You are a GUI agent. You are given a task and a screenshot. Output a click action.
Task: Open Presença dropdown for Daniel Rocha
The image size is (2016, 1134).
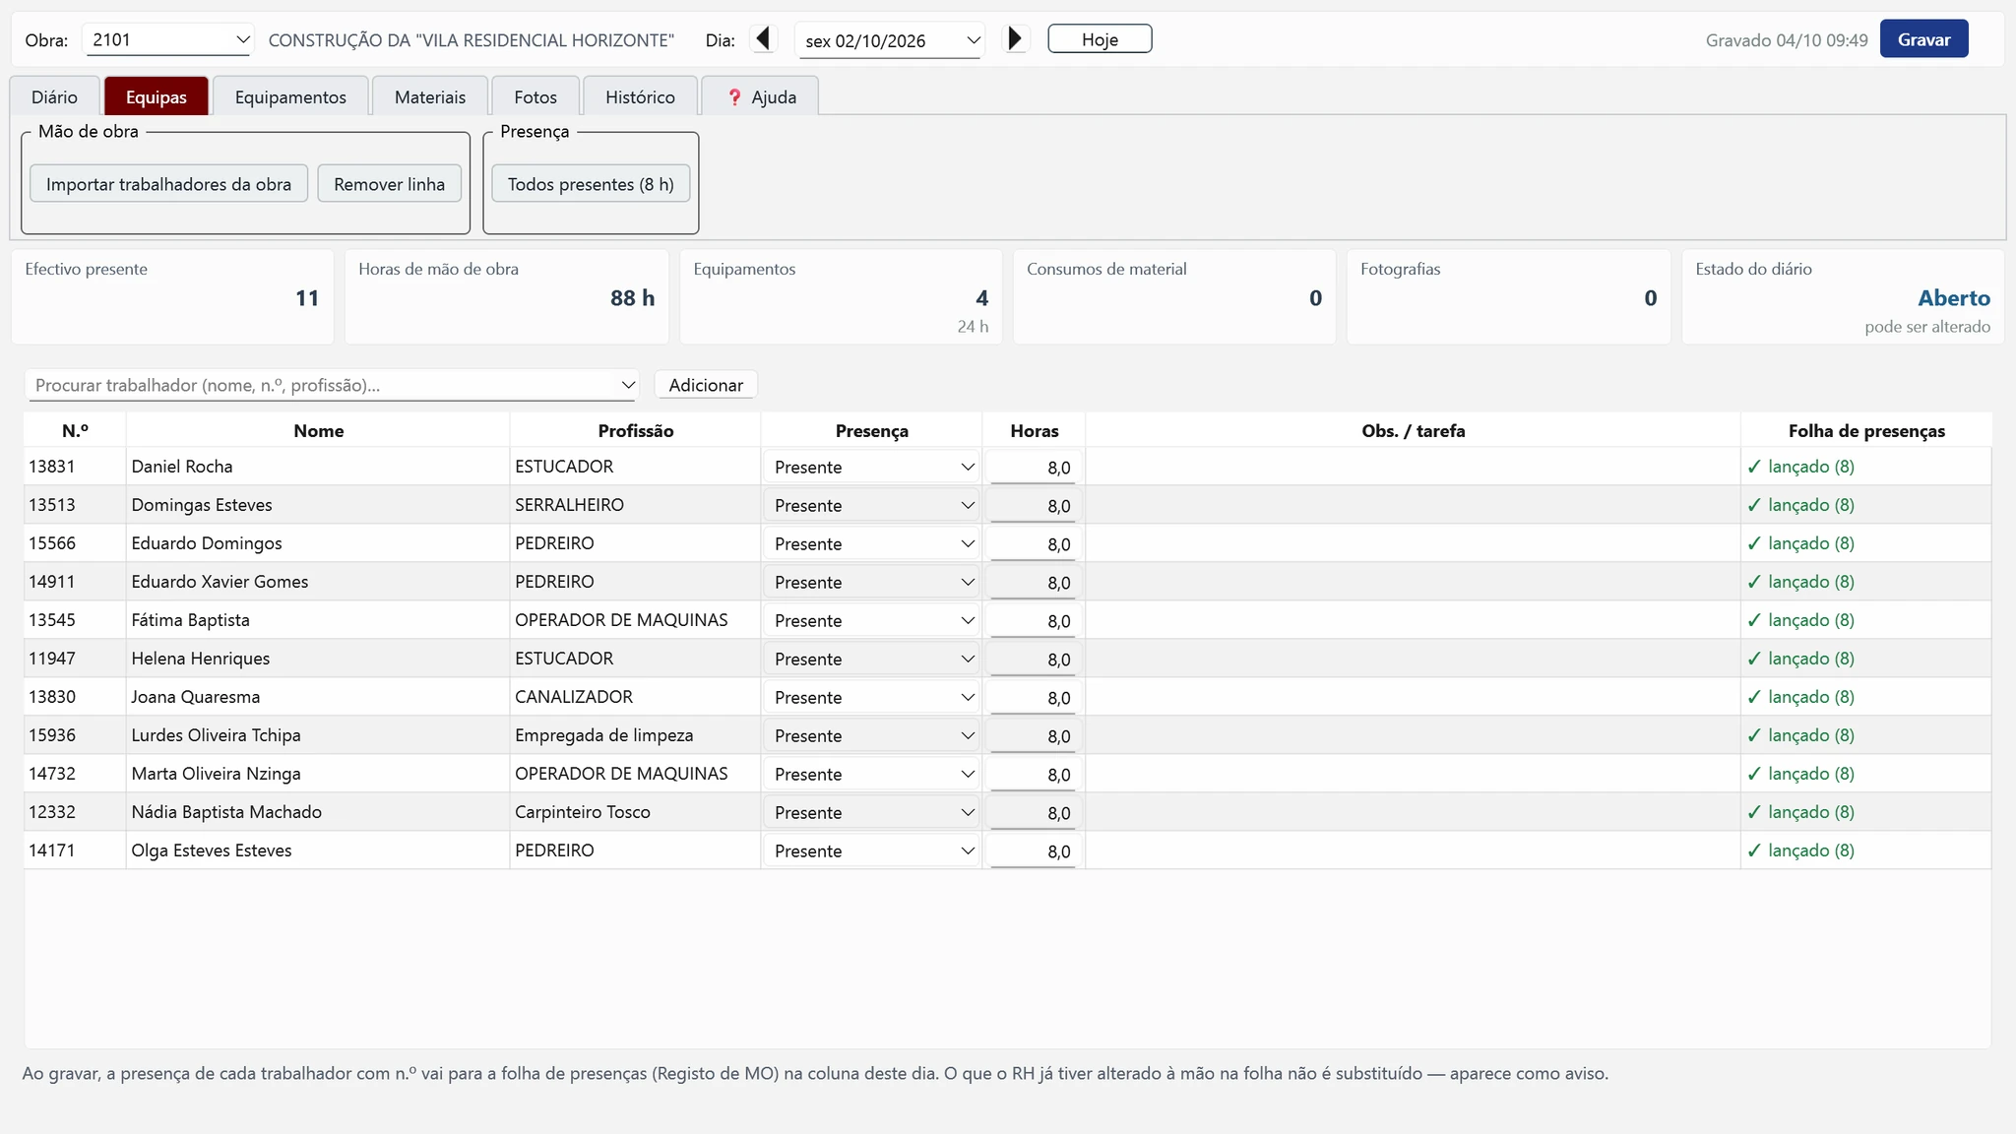[x=872, y=467]
